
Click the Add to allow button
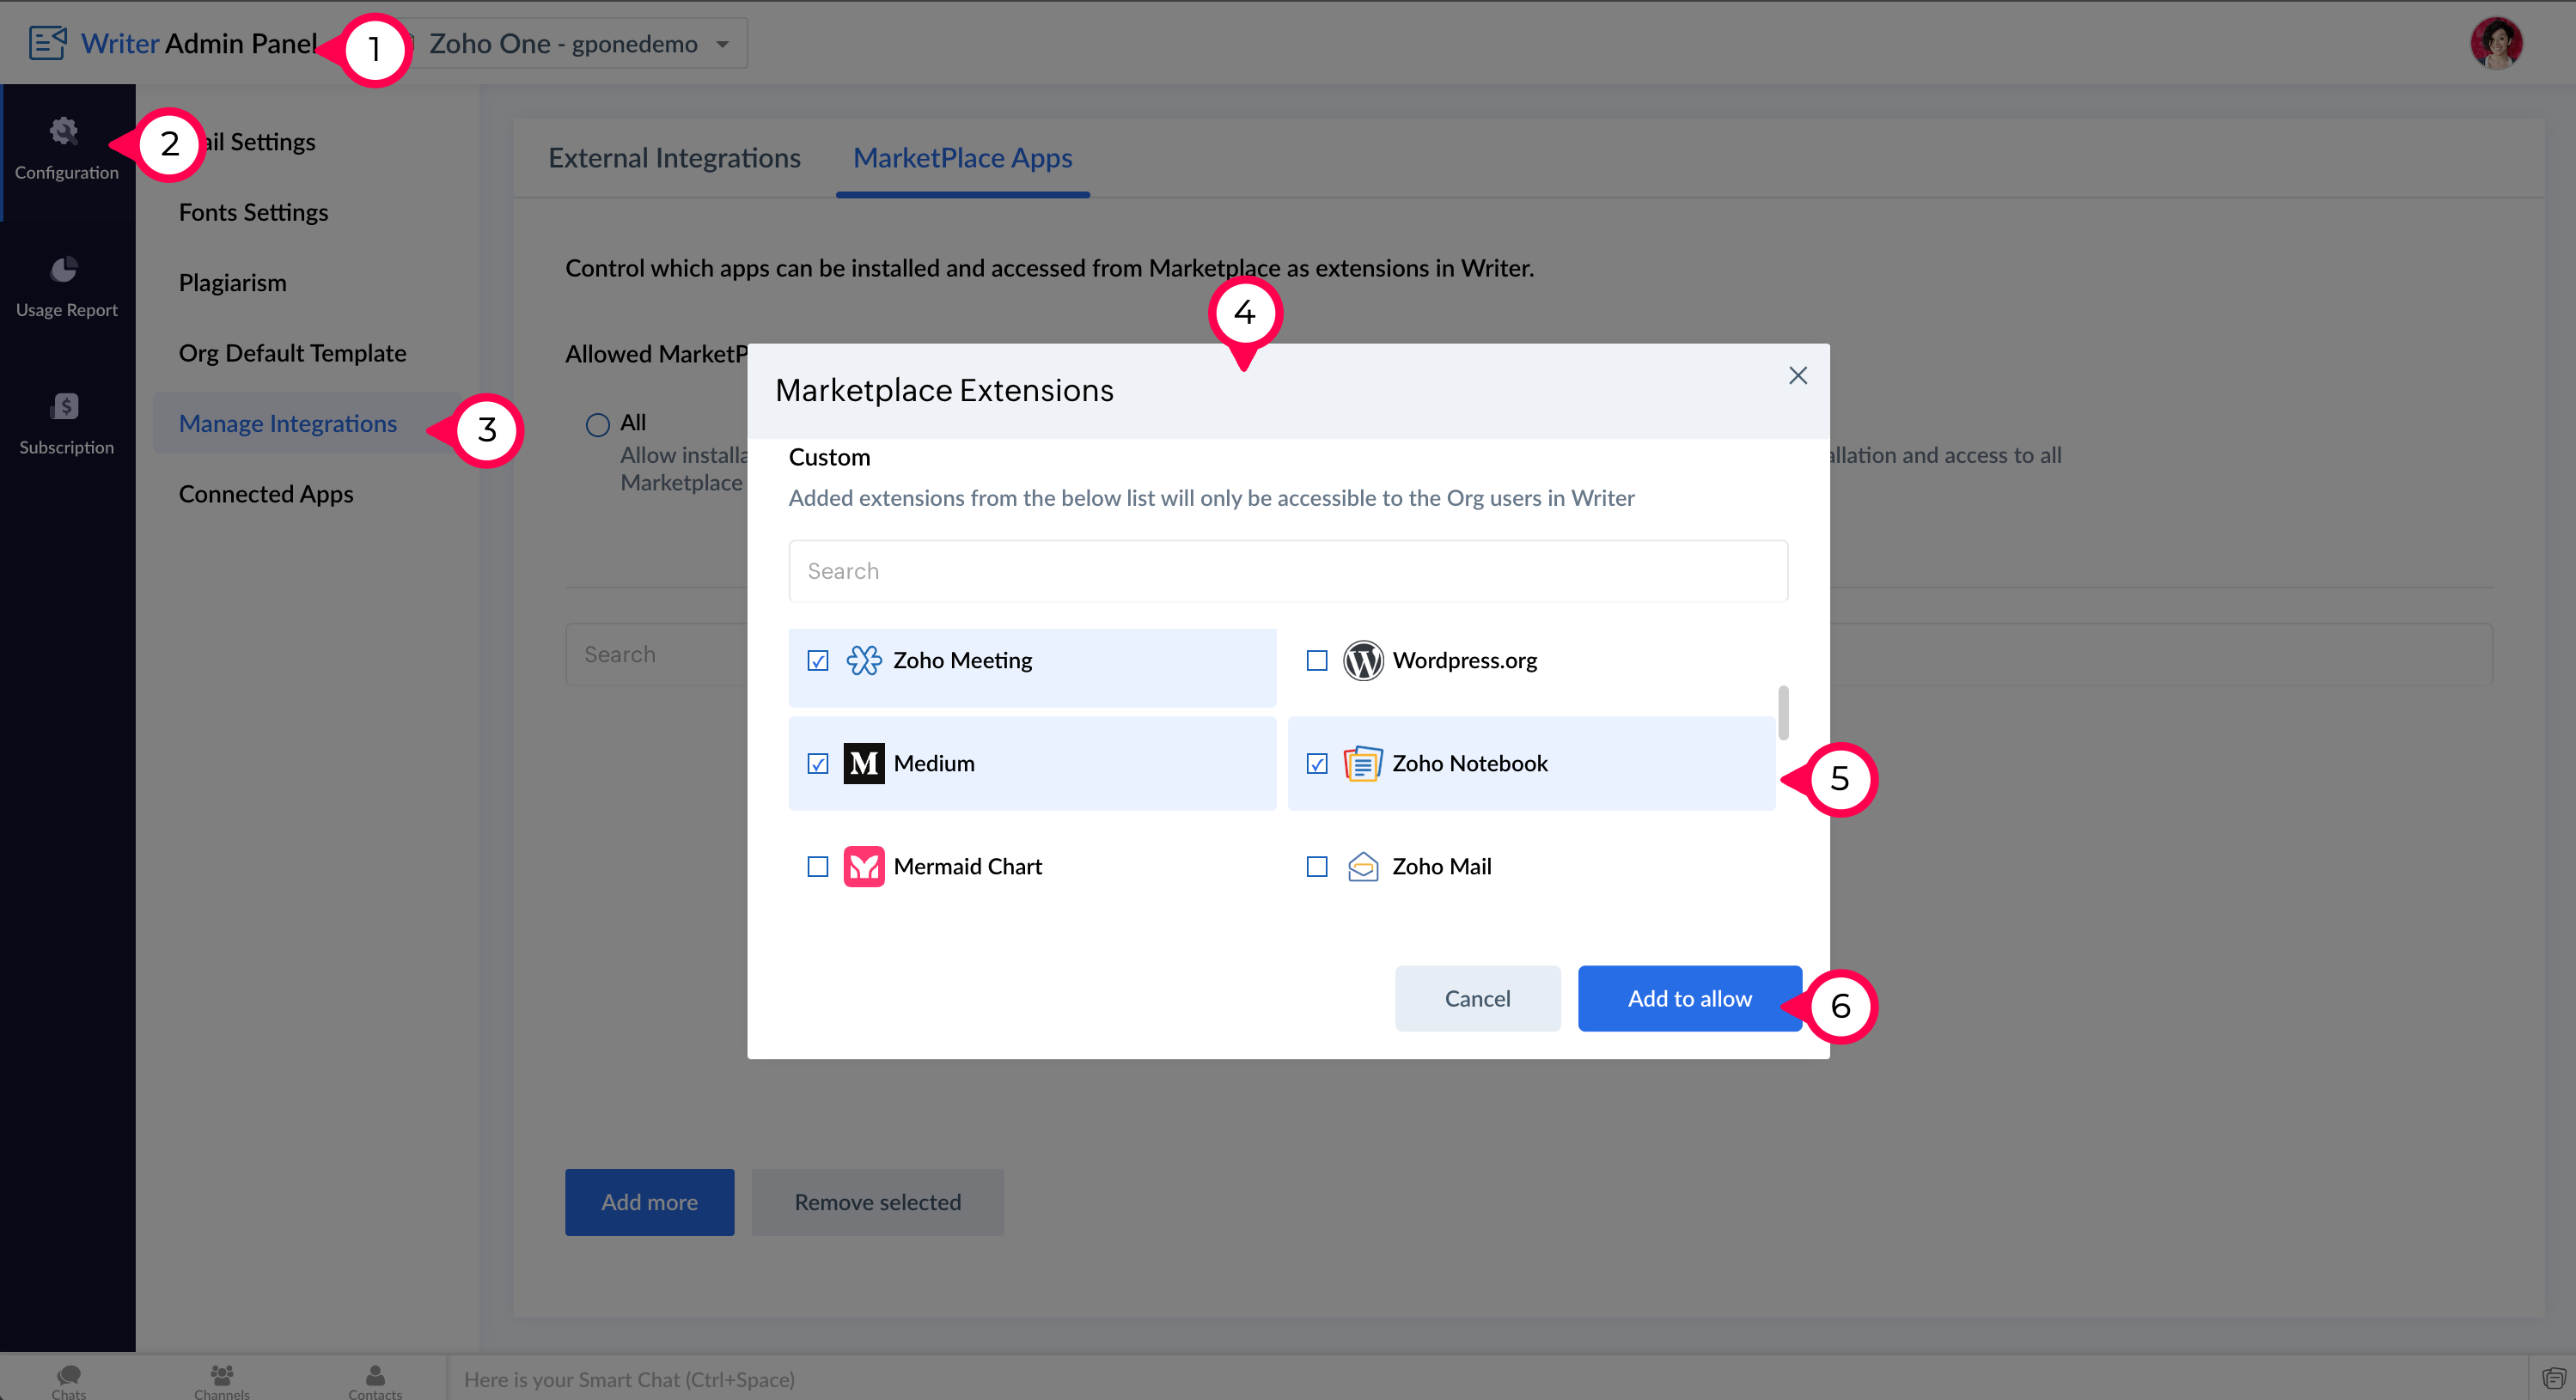pyautogui.click(x=1689, y=998)
